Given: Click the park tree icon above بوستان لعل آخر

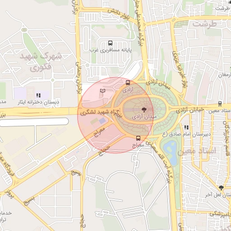Looking at the screenshot, I should point(221,188).
